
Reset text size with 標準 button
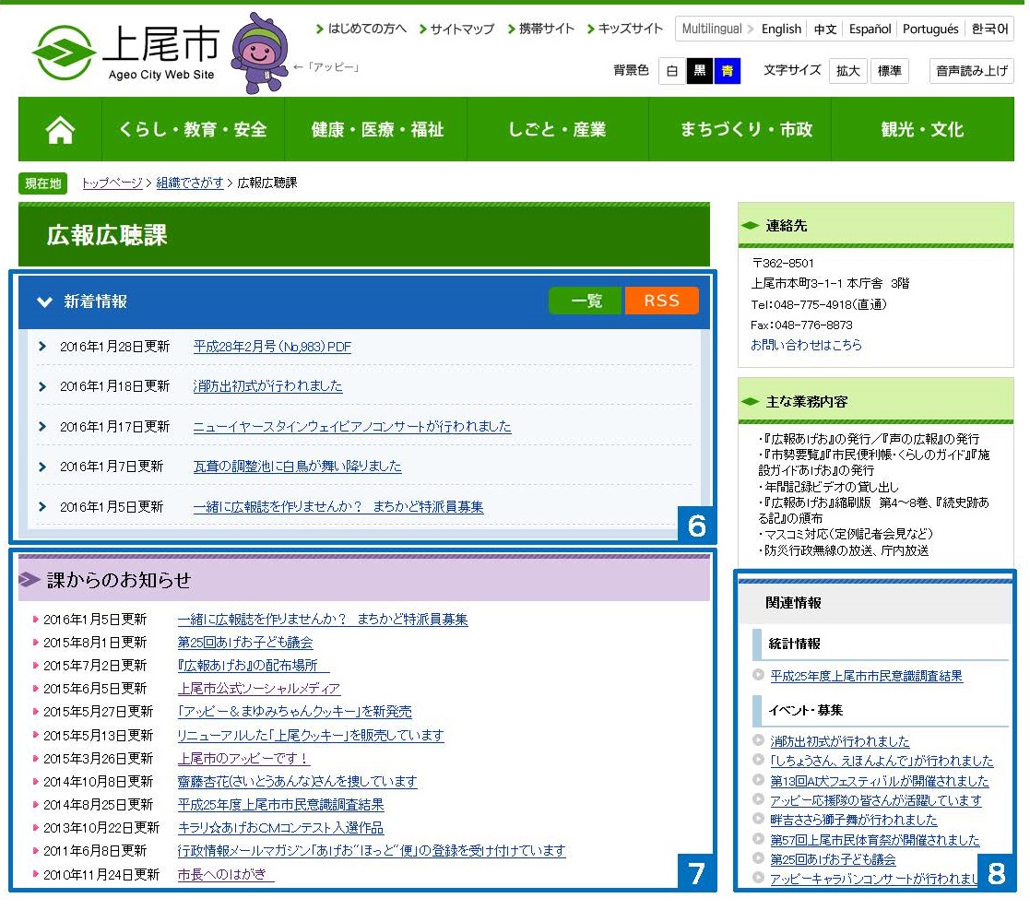click(x=890, y=71)
